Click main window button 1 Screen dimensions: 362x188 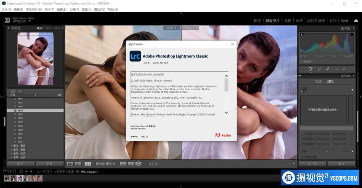pyautogui.click(x=6, y=171)
